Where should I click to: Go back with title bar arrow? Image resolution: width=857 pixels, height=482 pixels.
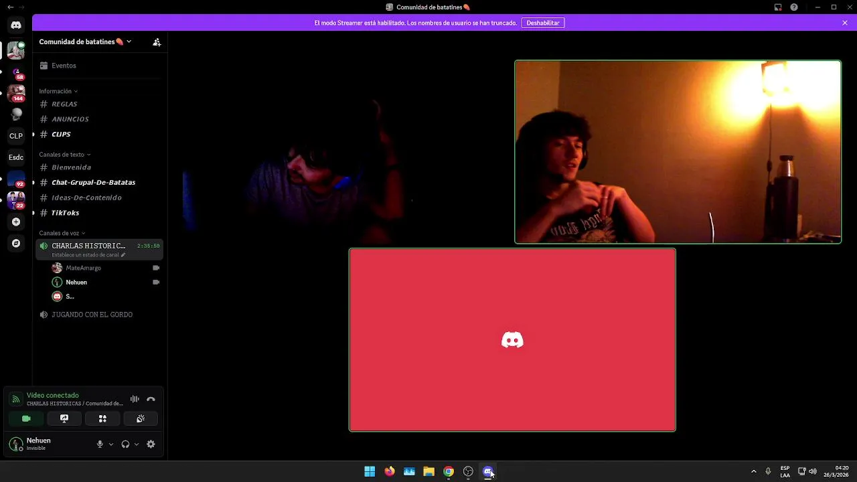click(10, 7)
